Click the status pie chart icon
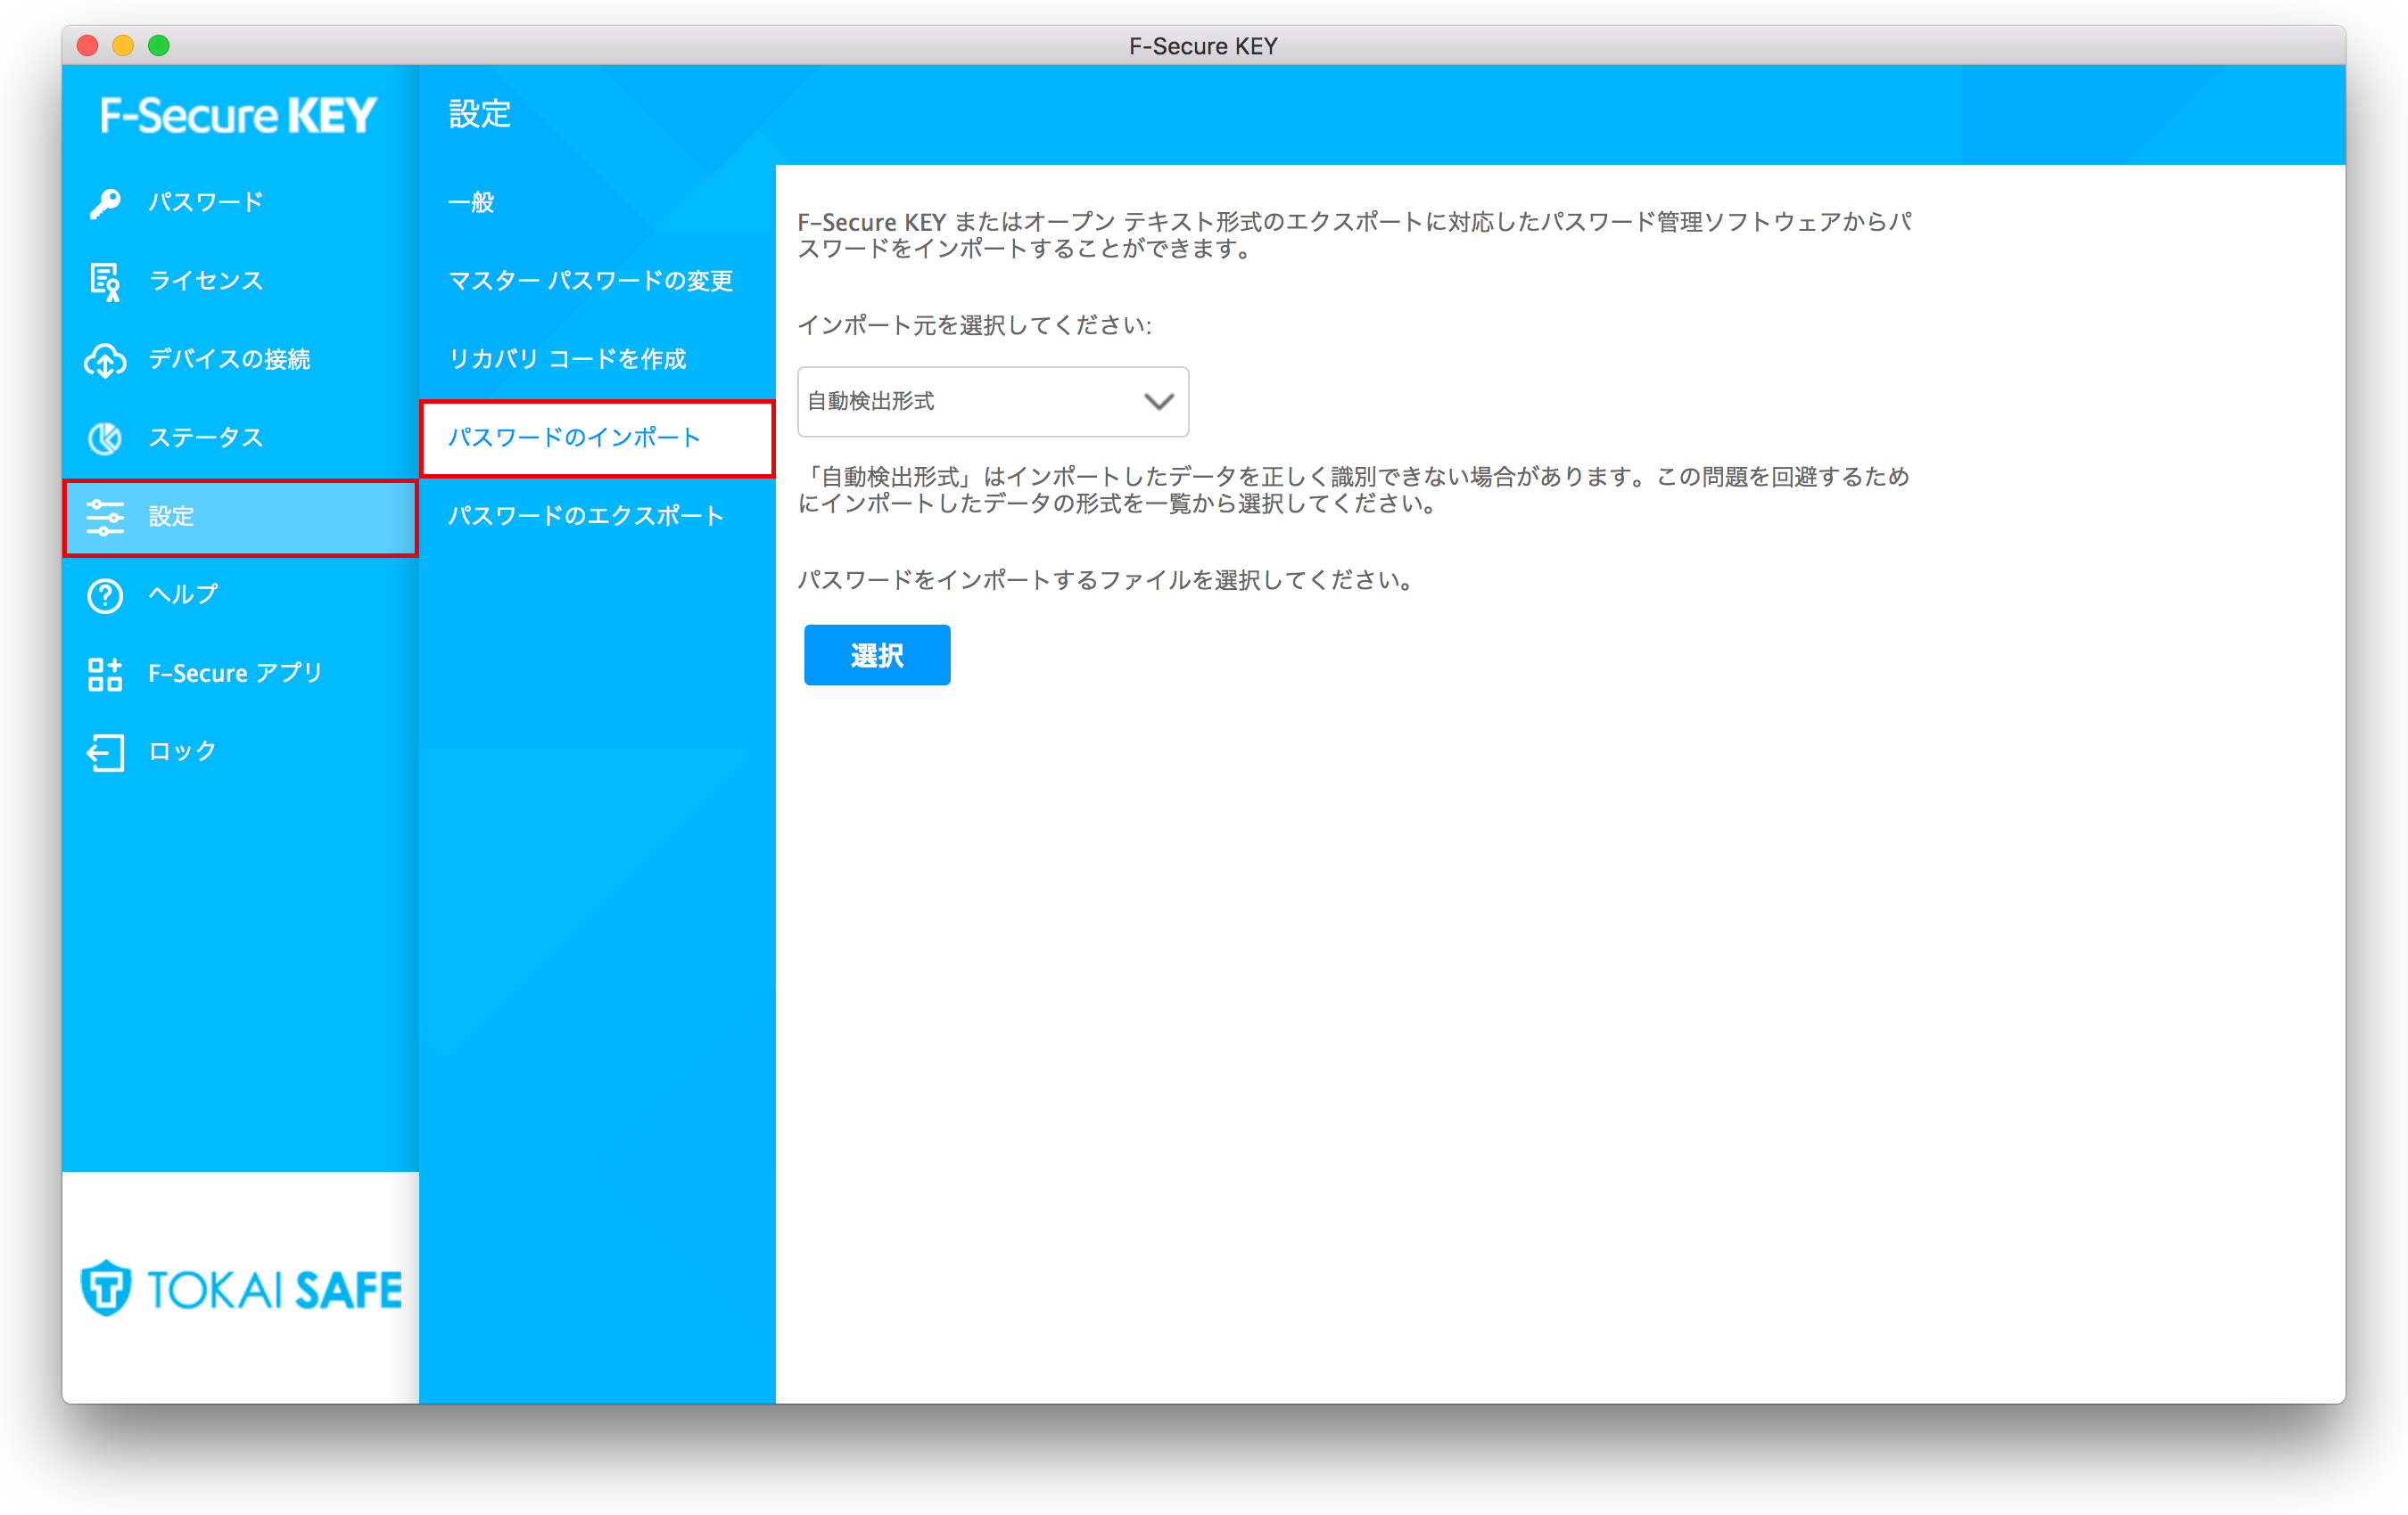This screenshot has width=2408, height=1515. 105,438
